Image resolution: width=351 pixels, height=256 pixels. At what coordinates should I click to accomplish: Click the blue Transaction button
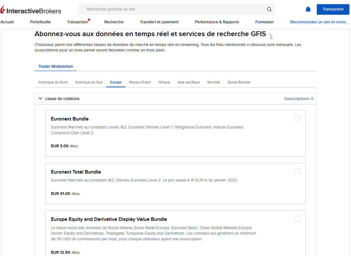point(333,9)
